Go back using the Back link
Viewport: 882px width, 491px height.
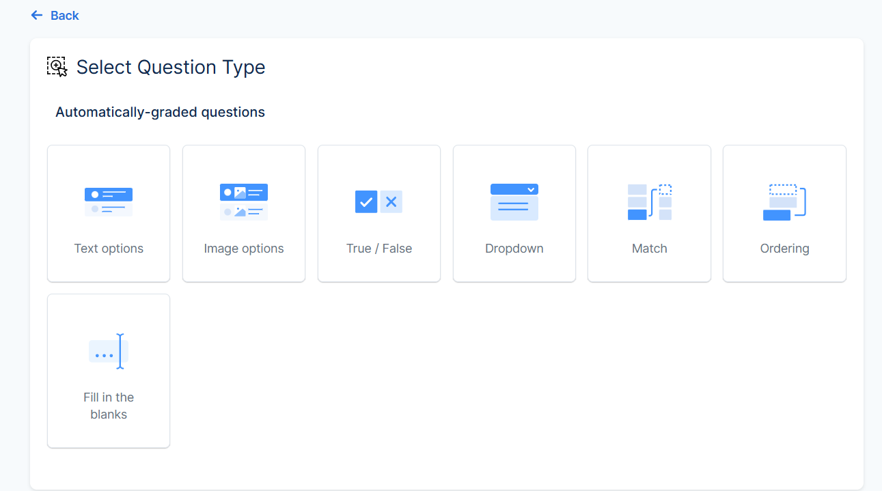pyautogui.click(x=55, y=15)
